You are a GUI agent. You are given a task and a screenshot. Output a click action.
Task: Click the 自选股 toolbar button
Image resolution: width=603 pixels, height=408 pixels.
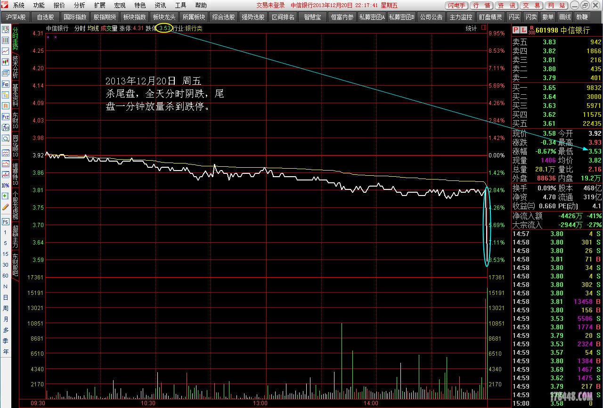[x=46, y=17]
